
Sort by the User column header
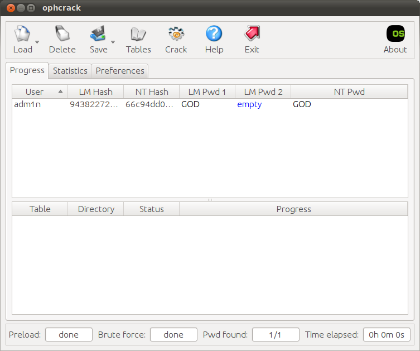pos(40,92)
